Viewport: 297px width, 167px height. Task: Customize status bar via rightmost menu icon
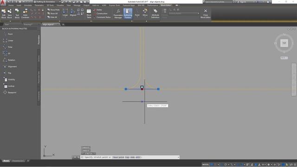point(295,165)
